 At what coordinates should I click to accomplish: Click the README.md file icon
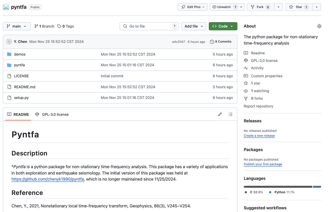[9, 87]
